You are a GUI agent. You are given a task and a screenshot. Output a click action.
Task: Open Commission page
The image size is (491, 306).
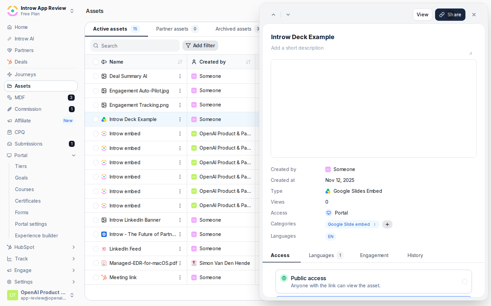pos(41,109)
